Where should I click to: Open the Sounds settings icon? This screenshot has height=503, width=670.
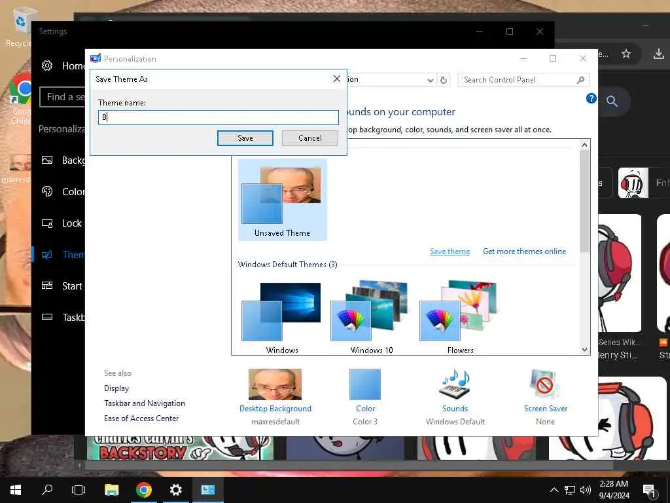pos(455,383)
